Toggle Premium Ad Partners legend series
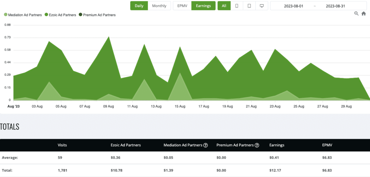Viewport: 370px width, 177px height. (97, 15)
